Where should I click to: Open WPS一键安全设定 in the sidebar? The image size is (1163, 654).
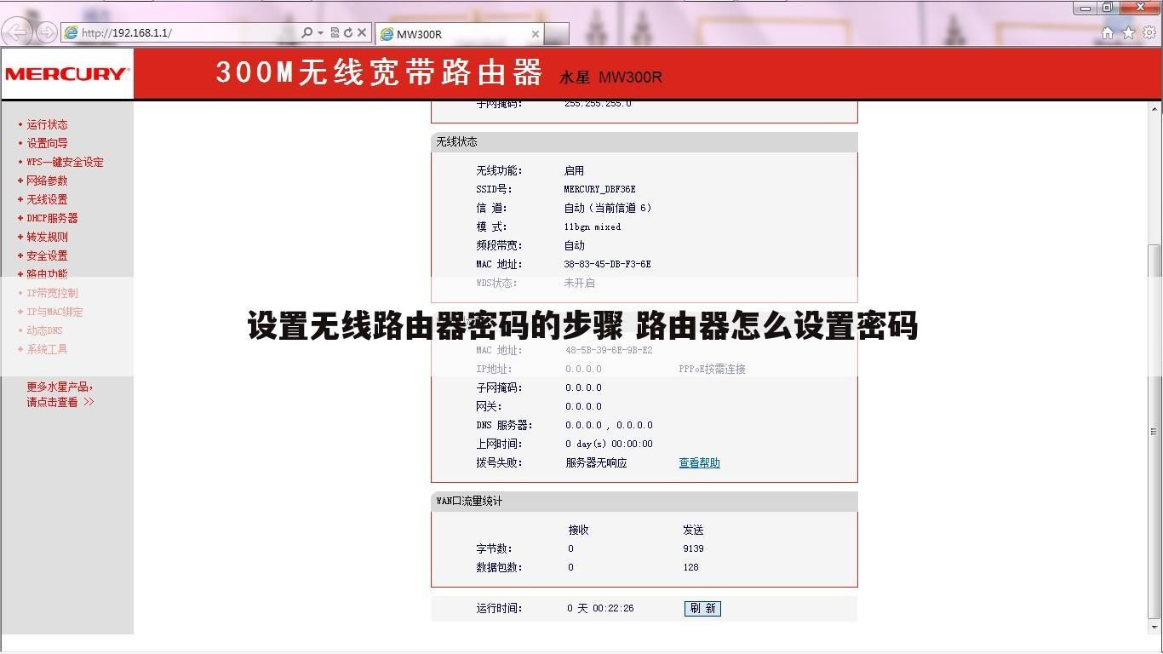65,162
